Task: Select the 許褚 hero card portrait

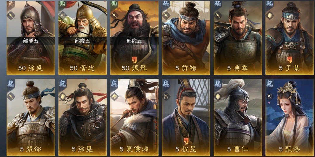Action: tap(186, 38)
